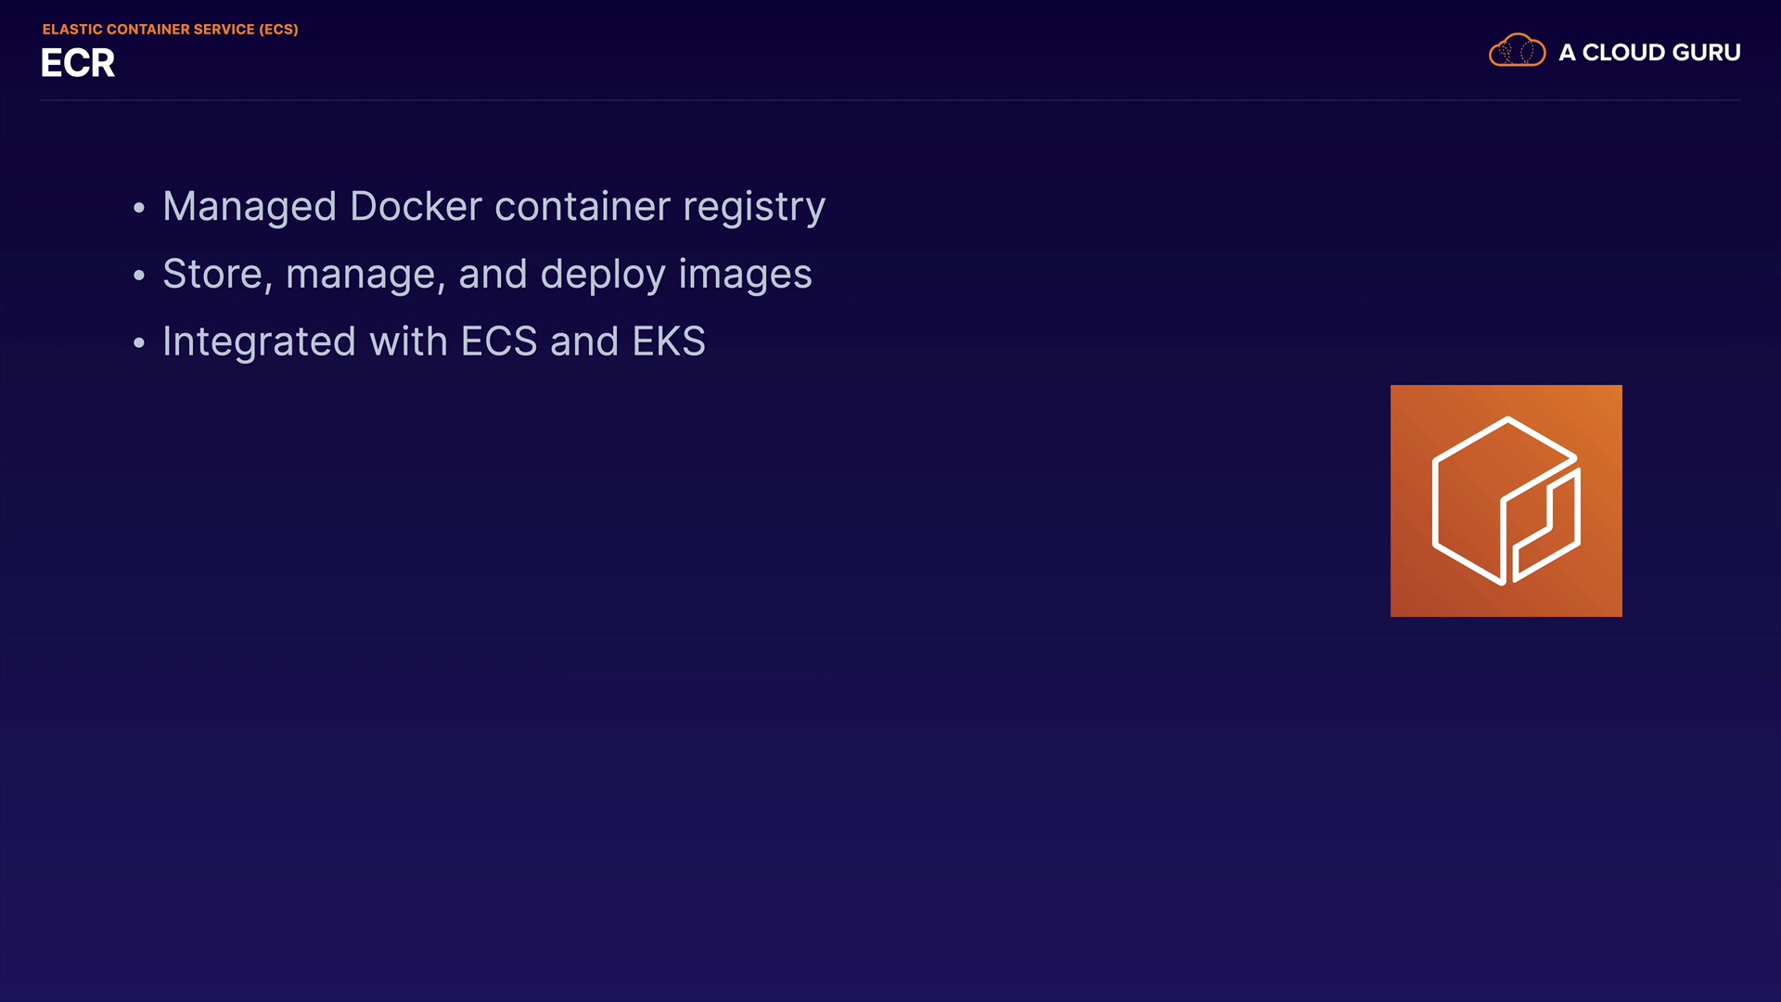1781x1002 pixels.
Task: Click the second bullet point dot
Action: (139, 276)
